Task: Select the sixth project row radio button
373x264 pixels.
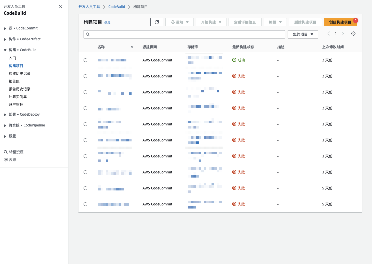Action: tap(85, 140)
